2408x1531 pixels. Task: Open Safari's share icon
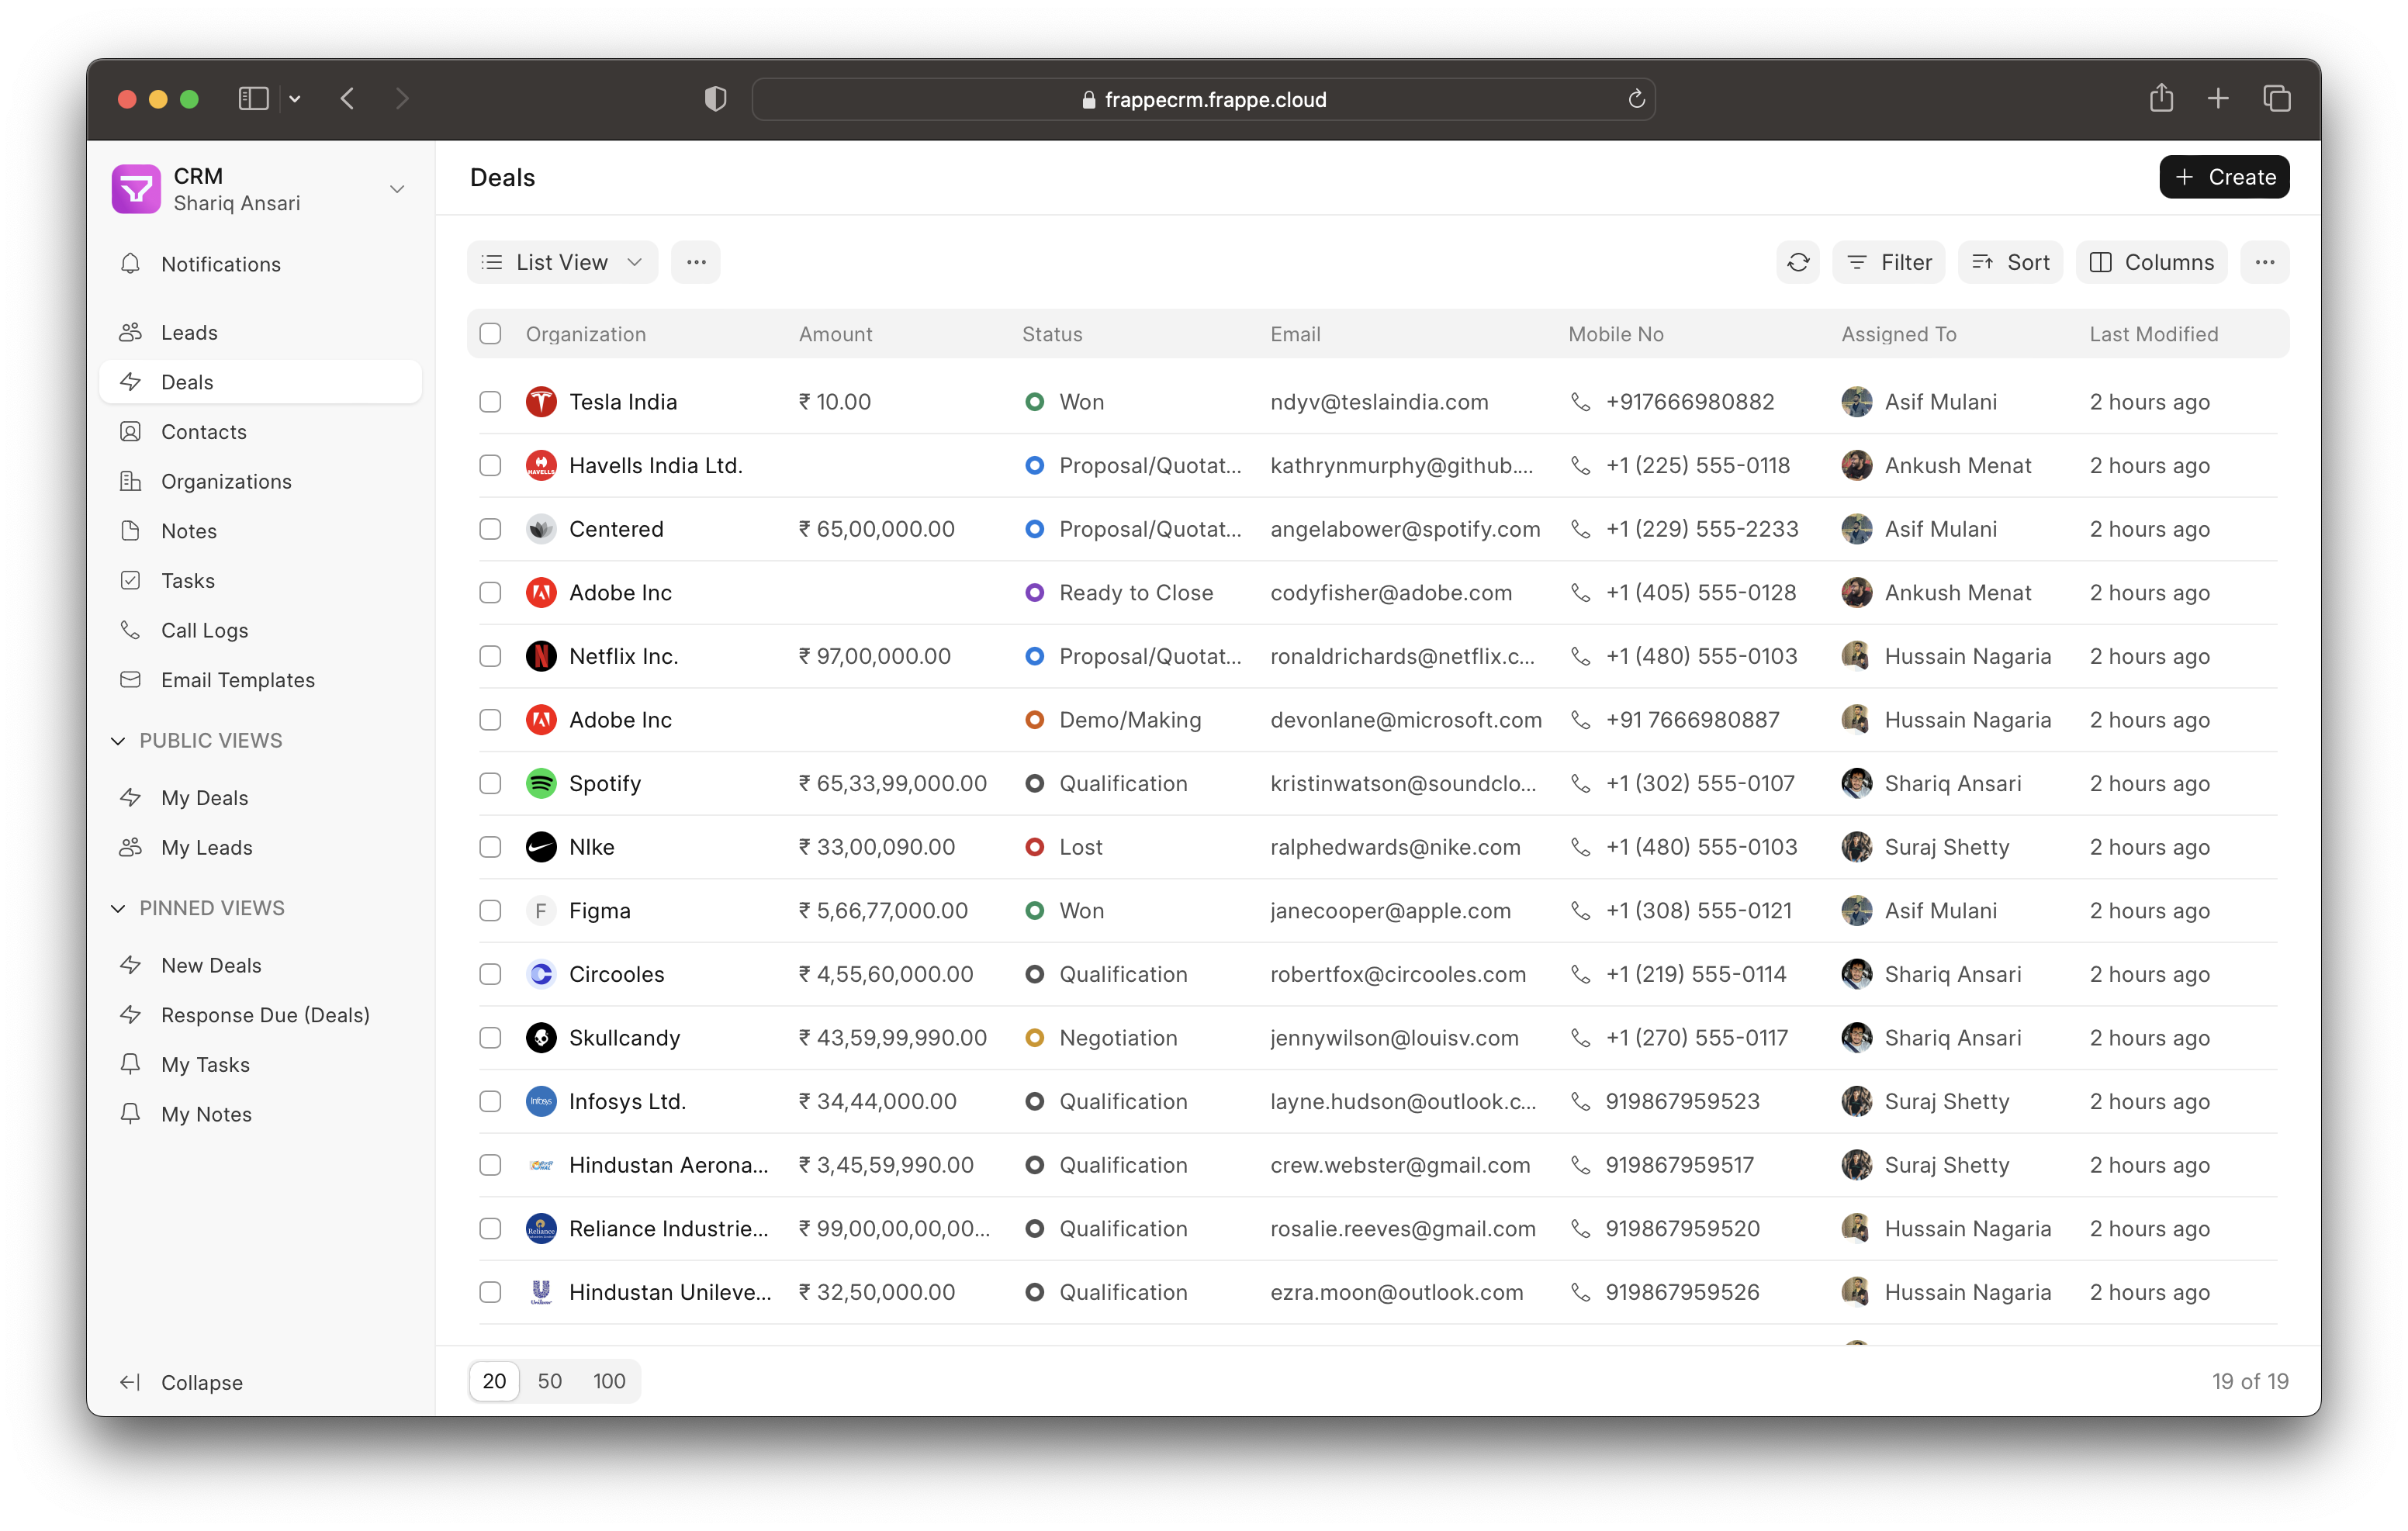2161,98
